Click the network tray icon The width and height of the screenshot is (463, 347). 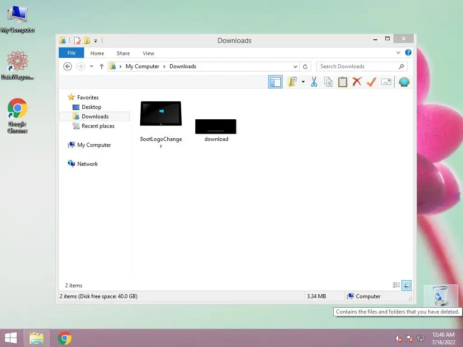(420, 338)
